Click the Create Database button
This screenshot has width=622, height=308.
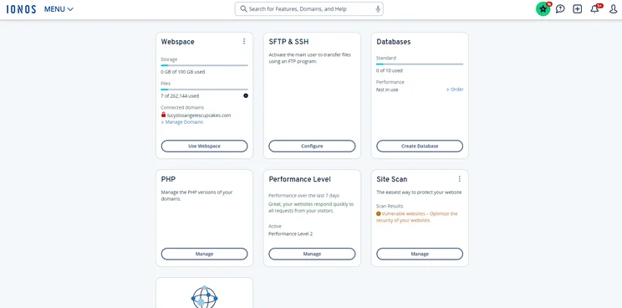pyautogui.click(x=420, y=146)
